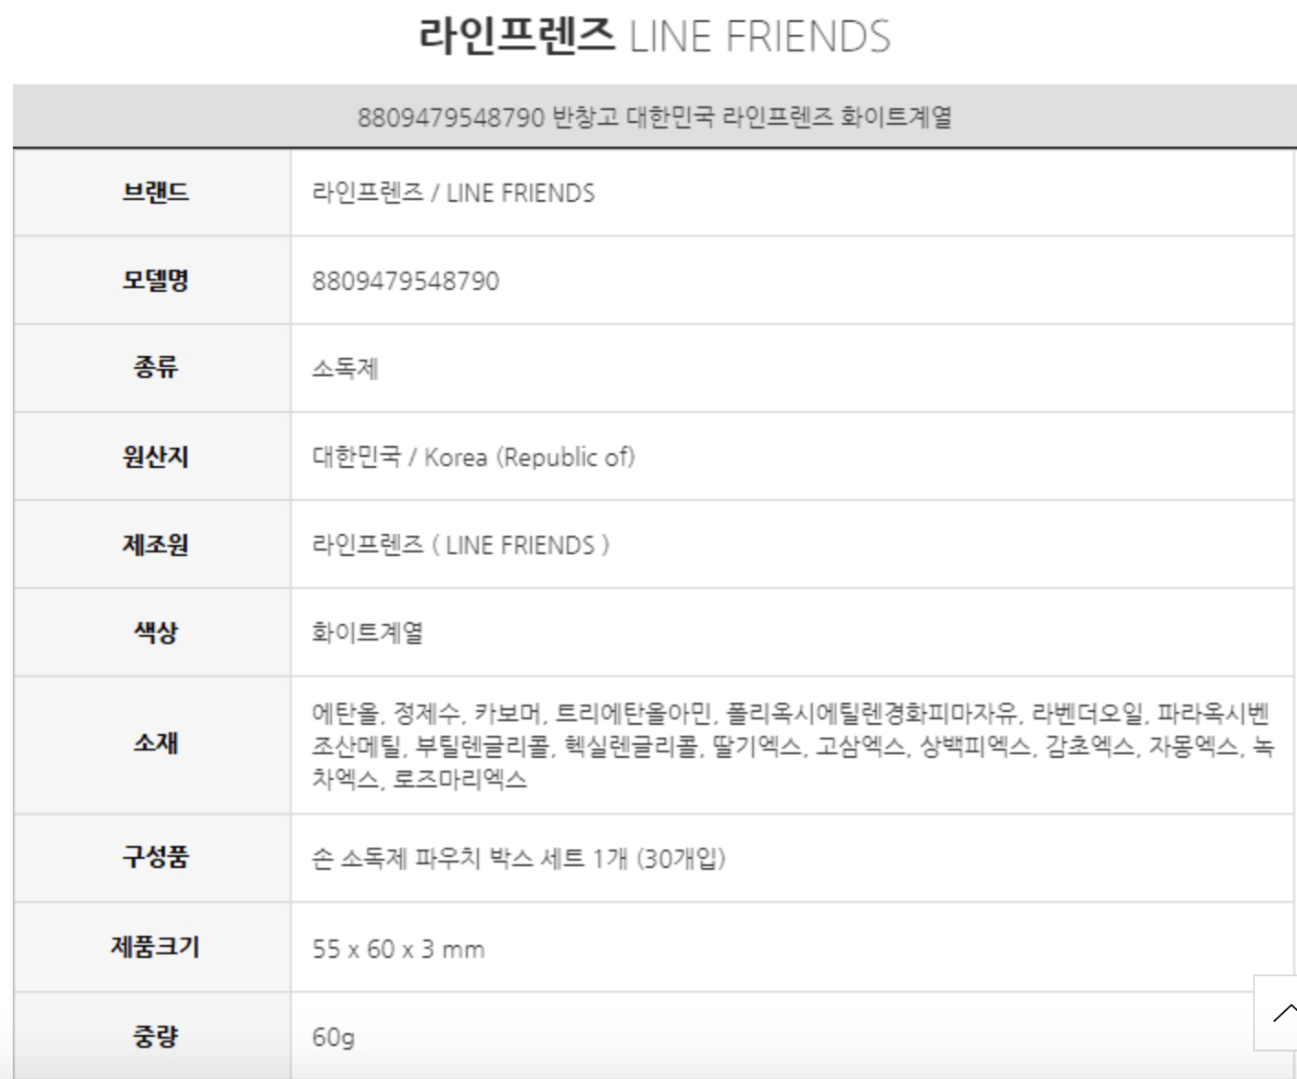
Task: Click the gray product summary header bar
Action: tap(654, 117)
